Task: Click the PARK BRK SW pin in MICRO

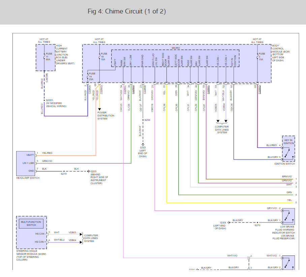Action: (123, 62)
